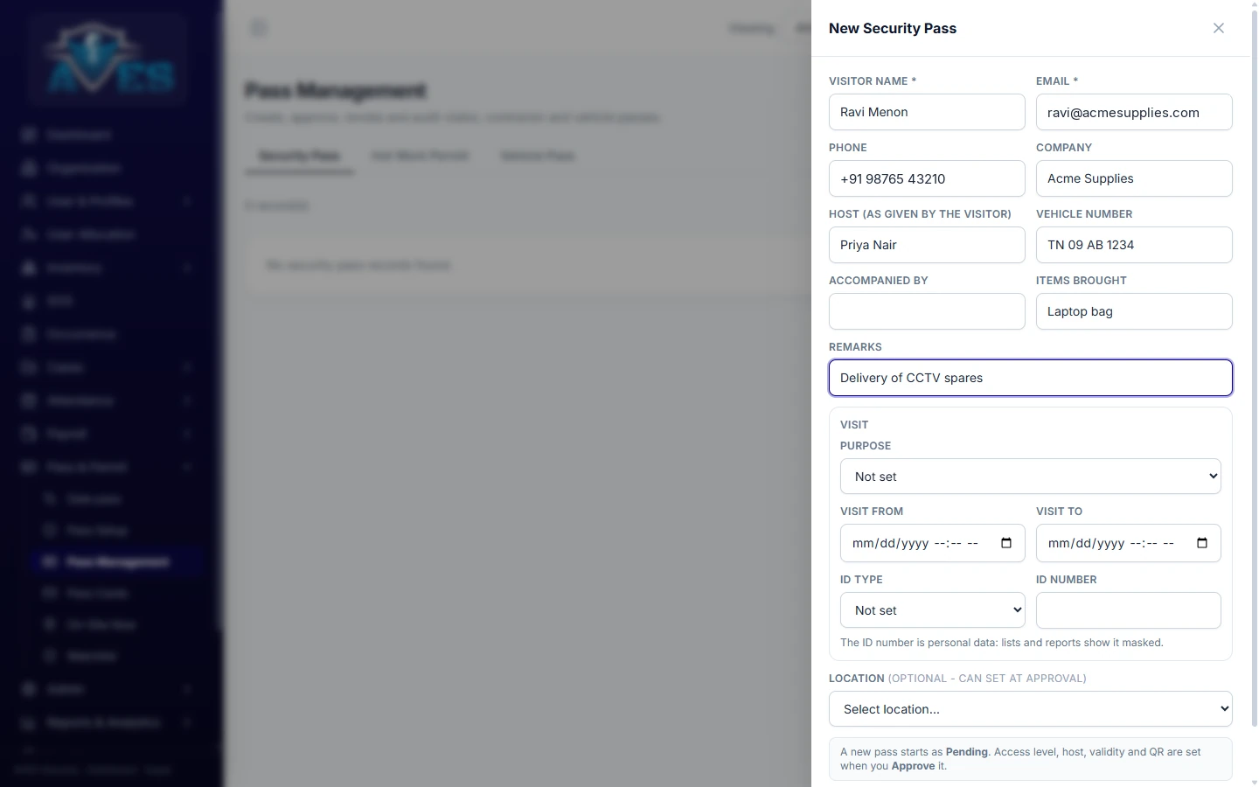The width and height of the screenshot is (1259, 787).
Task: Open the Select location dropdown
Action: click(x=1030, y=709)
